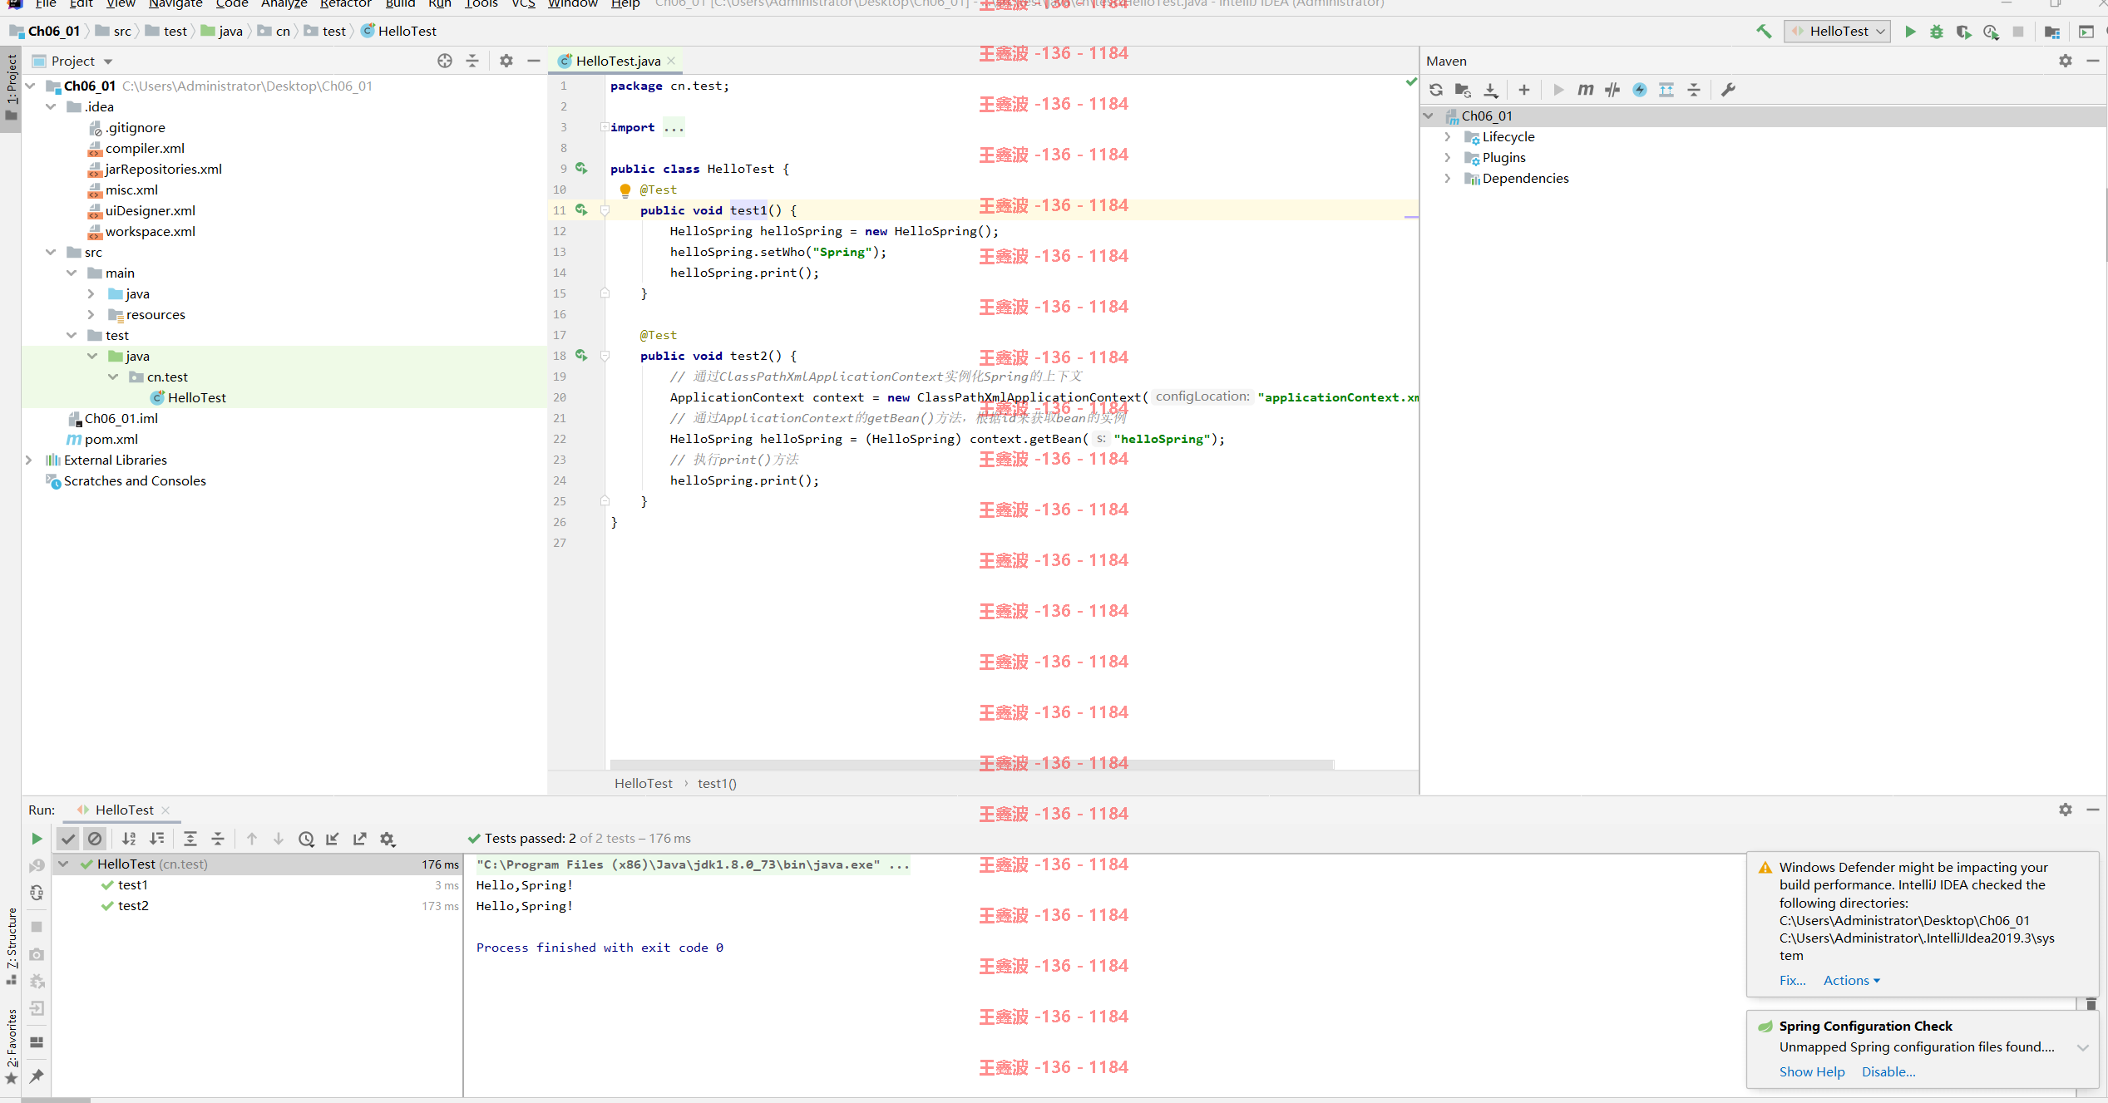Click test1() in editor breadcrumb bar
Image resolution: width=2108 pixels, height=1103 pixels.
[x=717, y=784]
